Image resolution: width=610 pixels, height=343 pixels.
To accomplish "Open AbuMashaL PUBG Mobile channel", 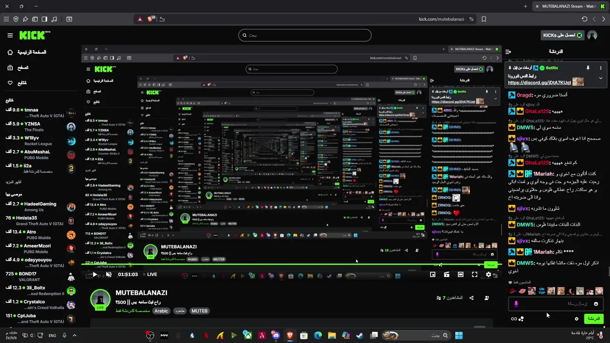I will (41, 154).
